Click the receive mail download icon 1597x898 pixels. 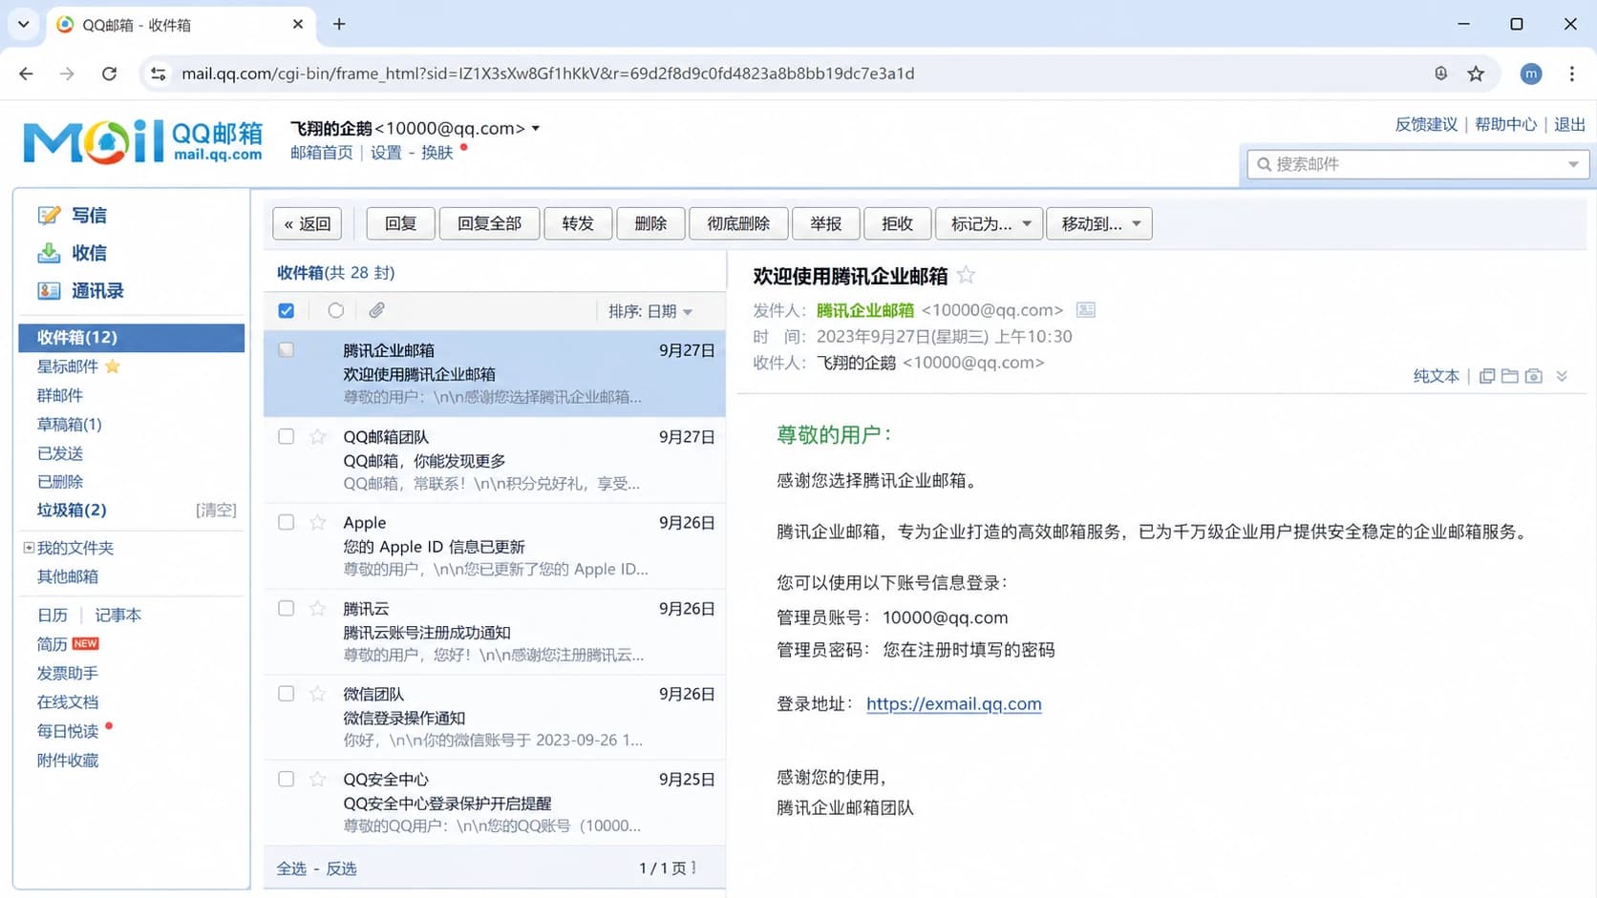pos(49,253)
